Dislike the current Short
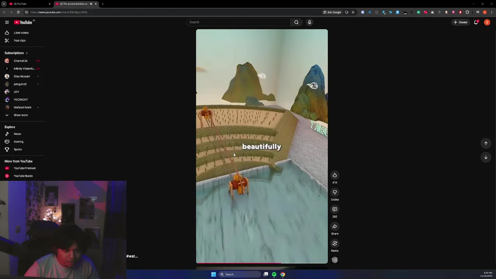 pyautogui.click(x=335, y=192)
